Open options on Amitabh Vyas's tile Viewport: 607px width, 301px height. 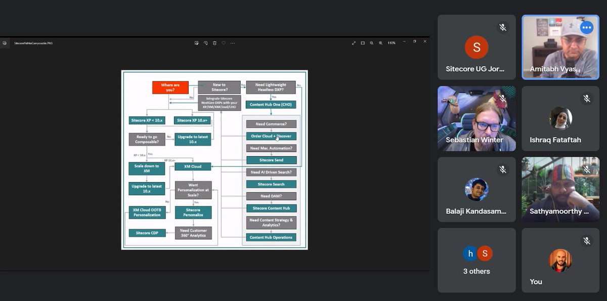click(586, 28)
